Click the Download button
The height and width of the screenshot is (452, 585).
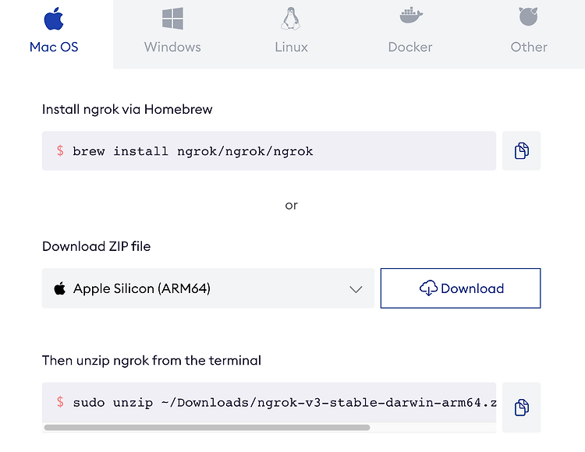(x=460, y=288)
